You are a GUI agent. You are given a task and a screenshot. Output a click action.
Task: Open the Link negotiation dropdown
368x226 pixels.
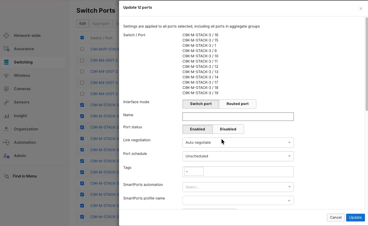pyautogui.click(x=238, y=142)
